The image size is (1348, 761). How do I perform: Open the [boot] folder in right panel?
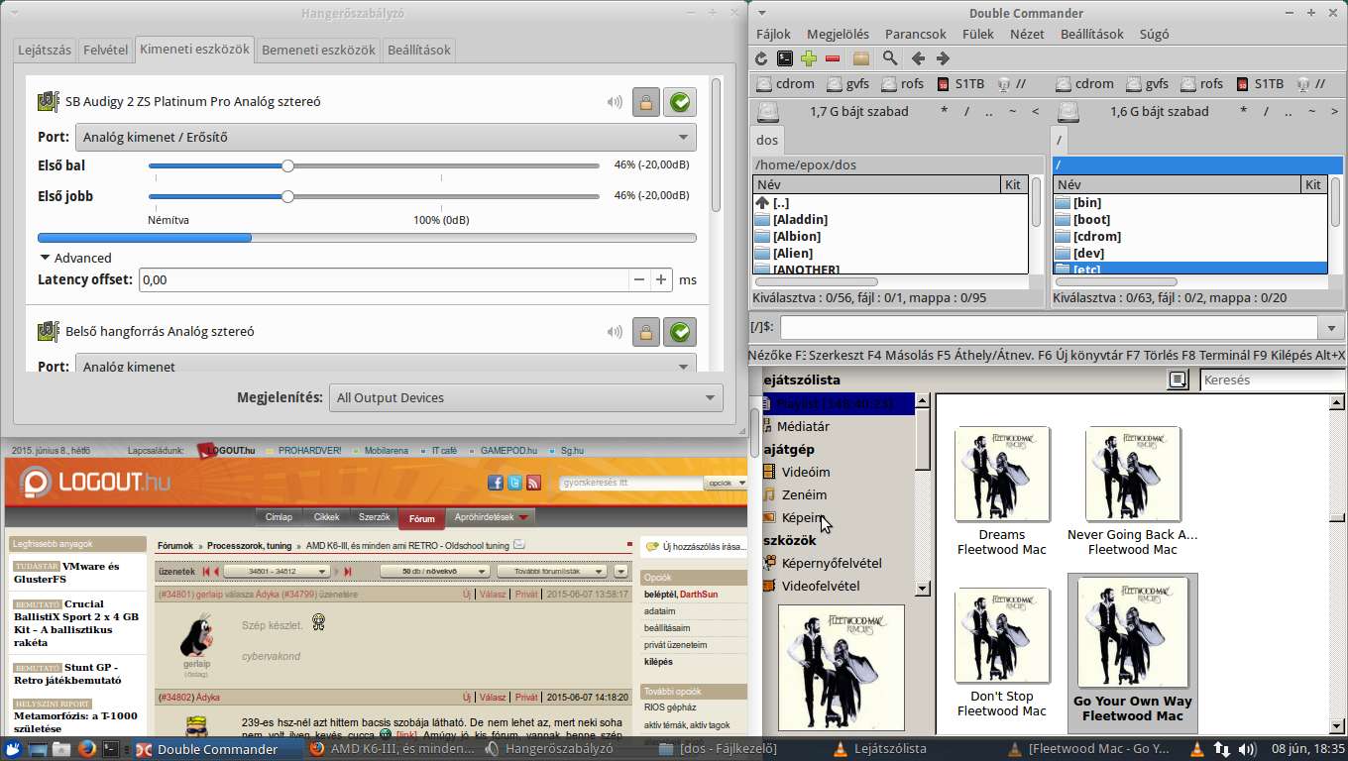tap(1091, 220)
